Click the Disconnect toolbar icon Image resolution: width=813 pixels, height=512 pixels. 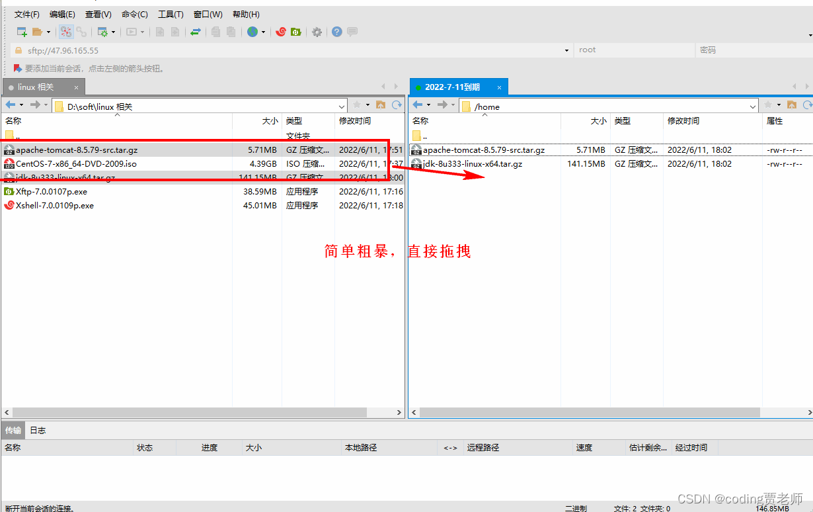(x=66, y=32)
